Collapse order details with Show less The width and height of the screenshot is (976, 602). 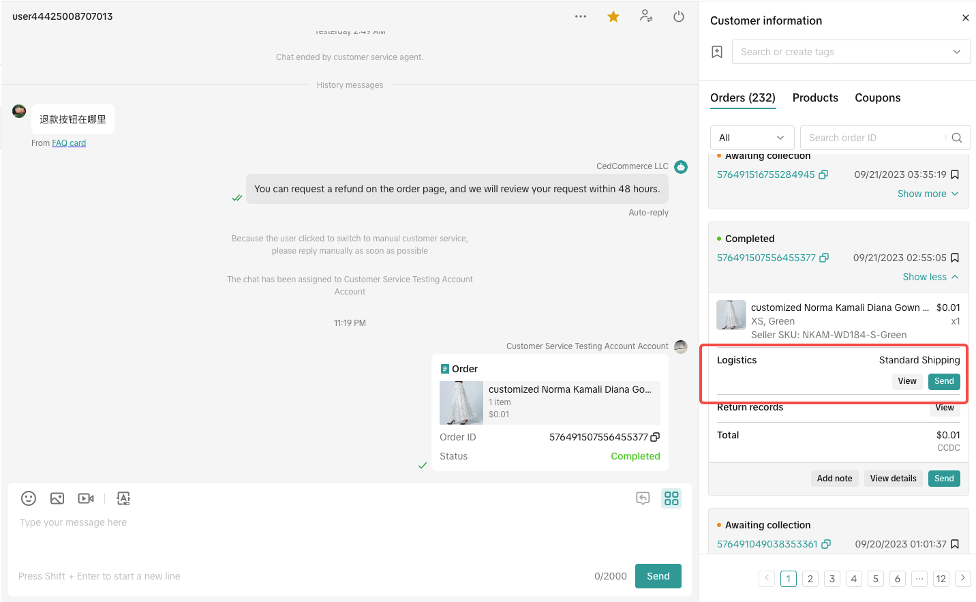(x=930, y=277)
